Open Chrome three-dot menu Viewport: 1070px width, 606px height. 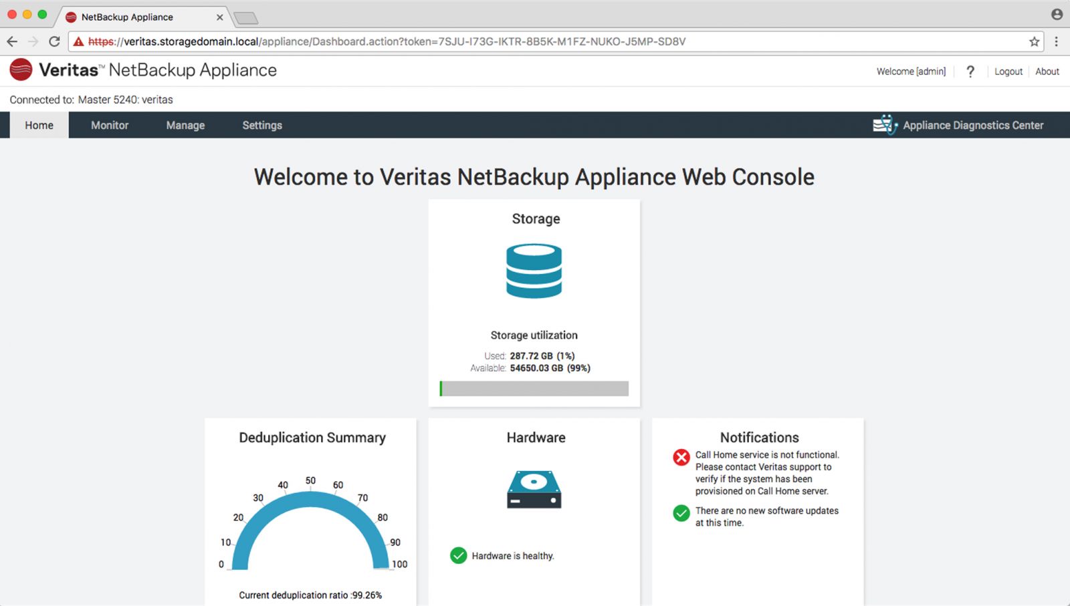[1057, 41]
